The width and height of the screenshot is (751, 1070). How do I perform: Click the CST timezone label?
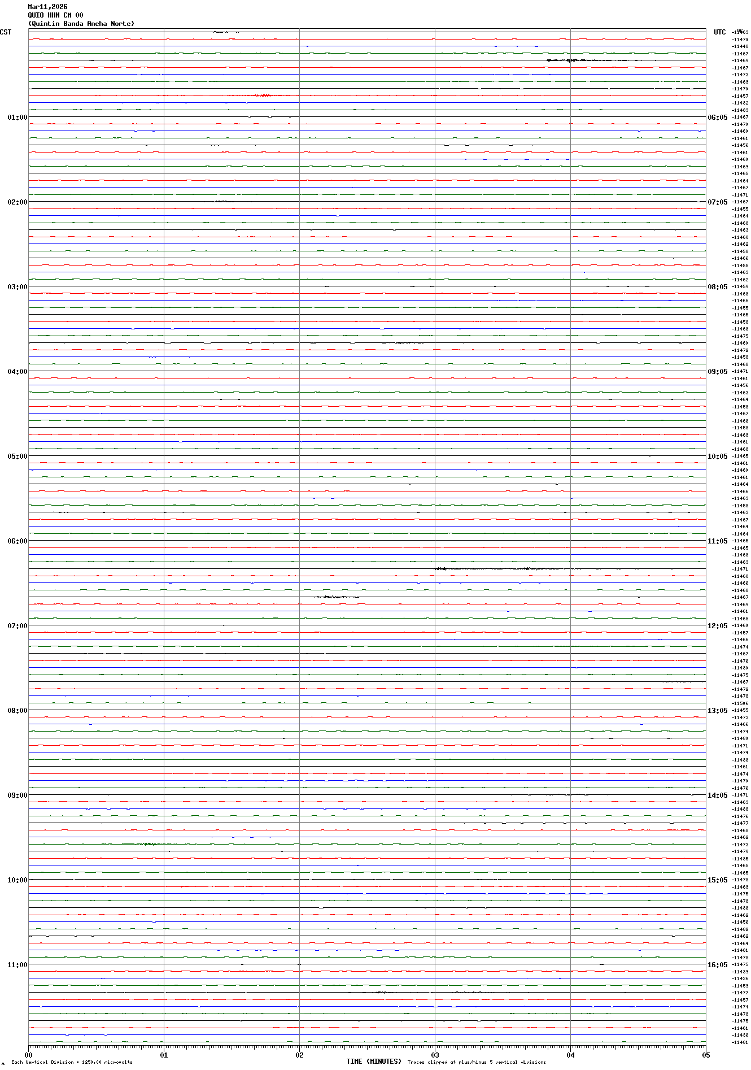pyautogui.click(x=6, y=32)
